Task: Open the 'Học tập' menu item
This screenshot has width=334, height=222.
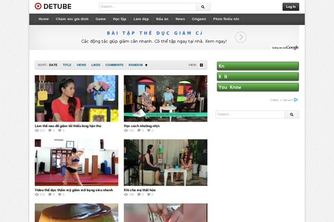Action: (120, 19)
